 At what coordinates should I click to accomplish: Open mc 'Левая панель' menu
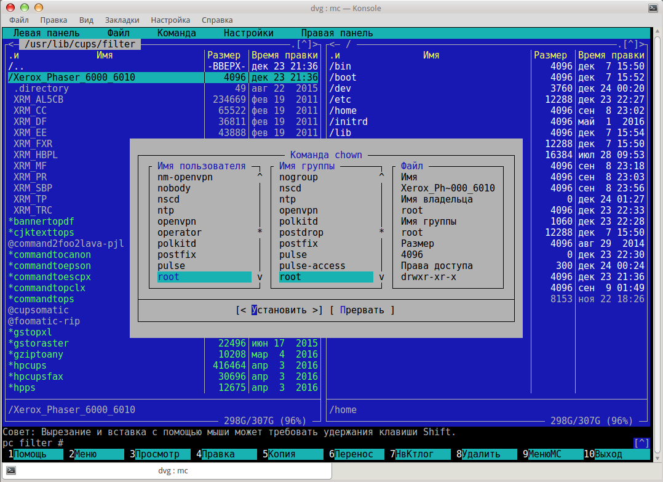[46, 33]
